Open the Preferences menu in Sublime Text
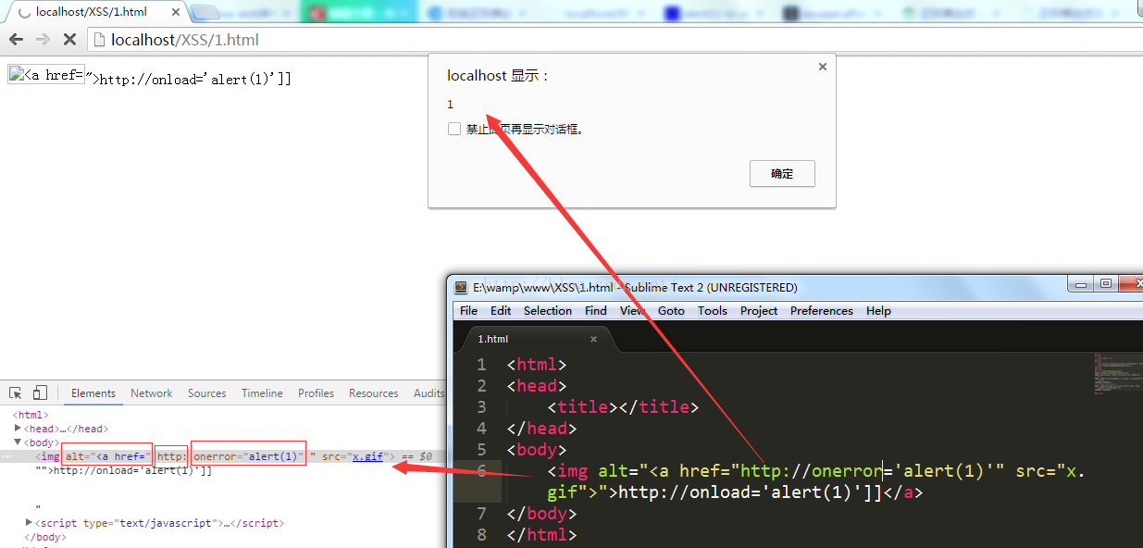This screenshot has height=548, width=1143. coord(822,311)
